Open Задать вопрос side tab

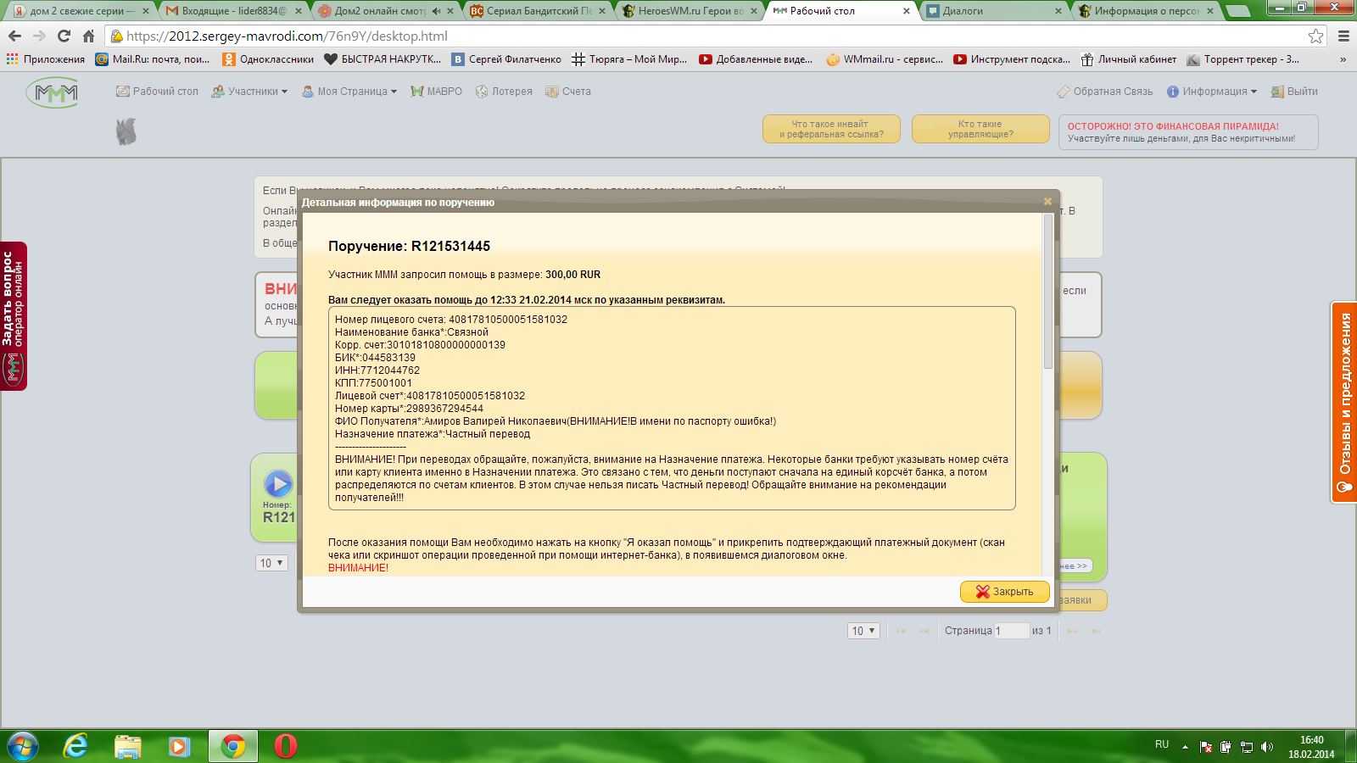14,316
